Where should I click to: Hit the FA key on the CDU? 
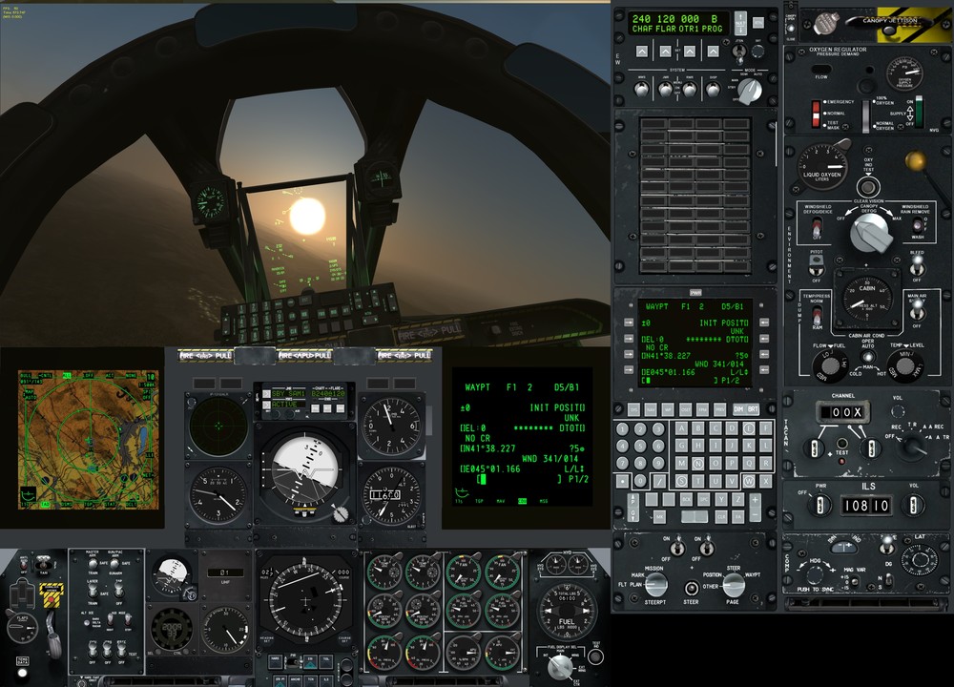tap(738, 516)
